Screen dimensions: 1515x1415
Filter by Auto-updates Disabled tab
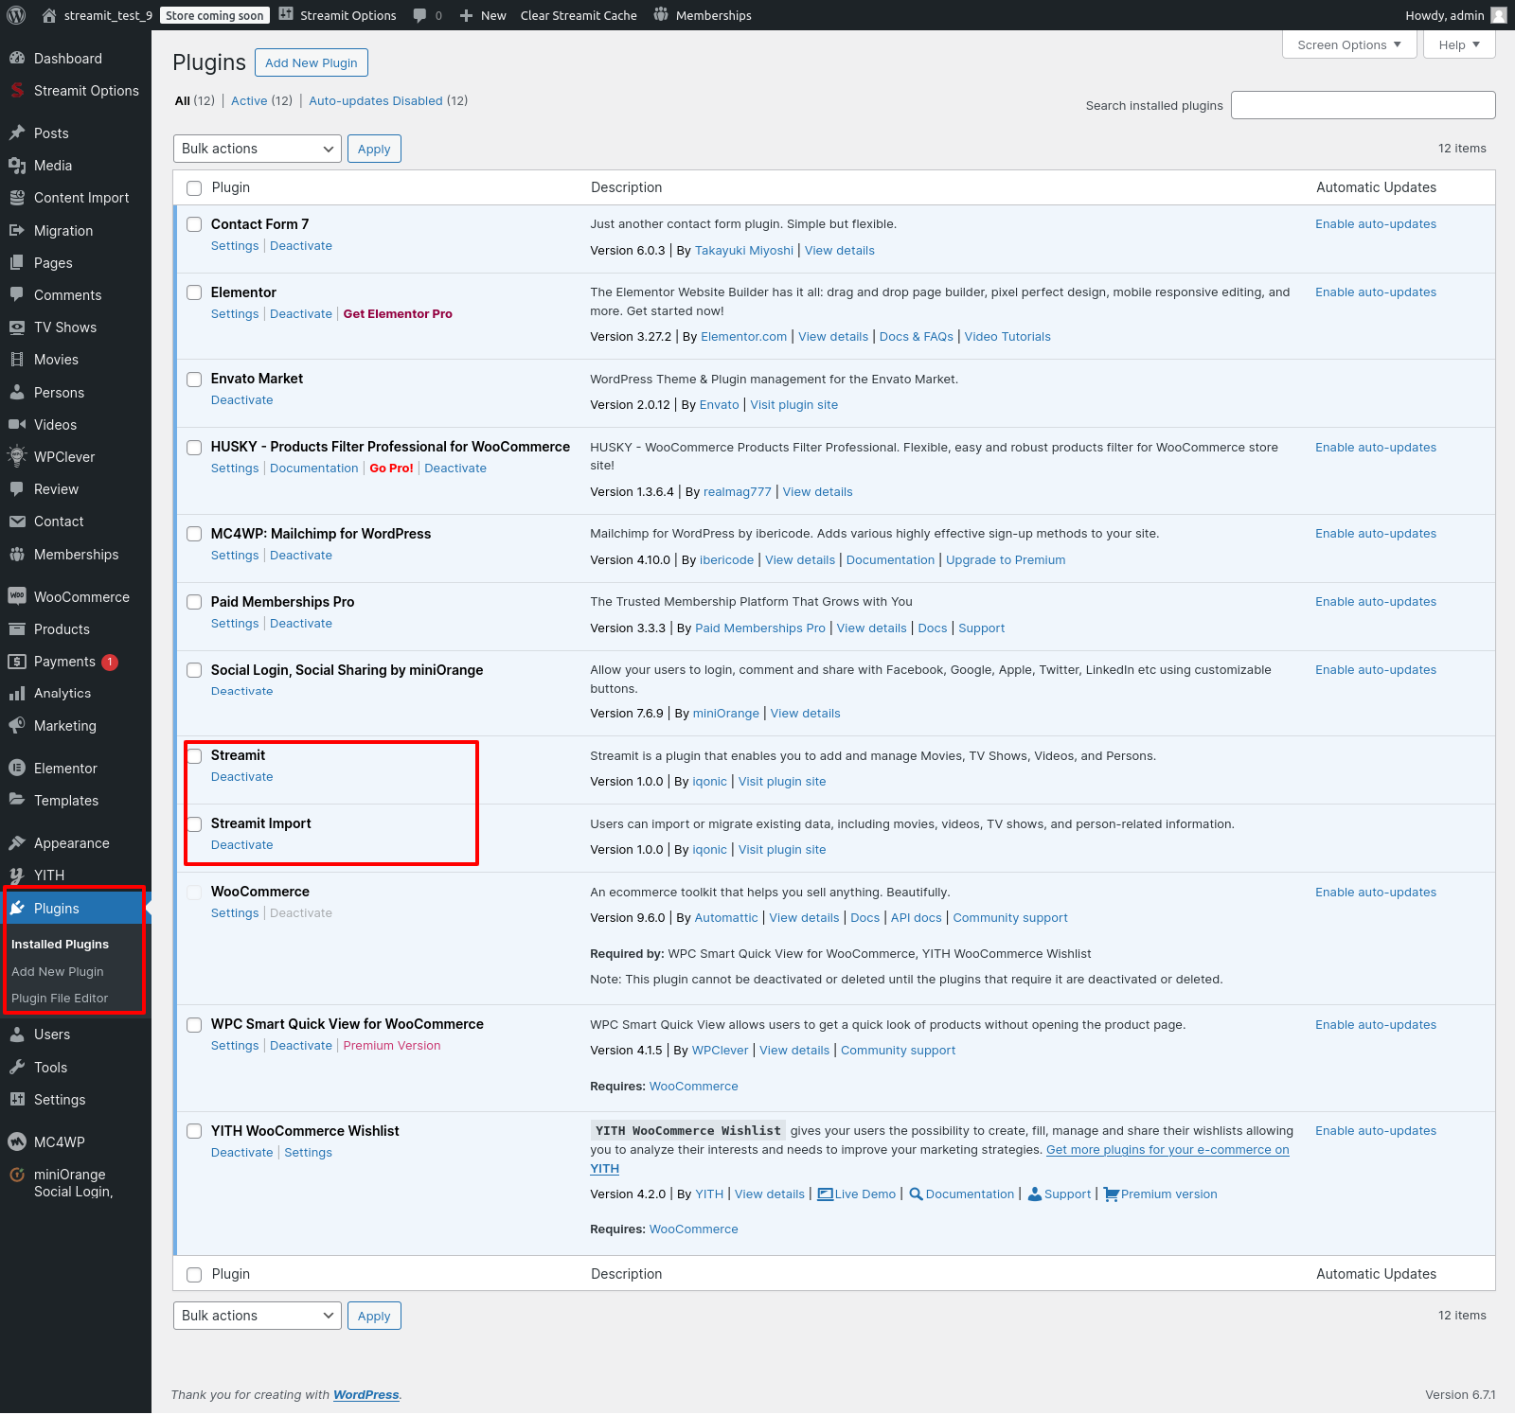[x=376, y=101]
